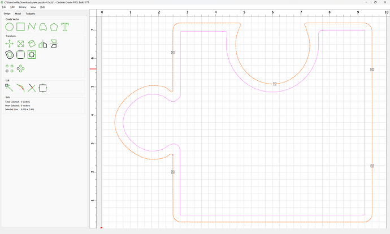The height and width of the screenshot is (234, 390).
Task: Click the node handle on the semicircle notch
Action: coord(275,84)
